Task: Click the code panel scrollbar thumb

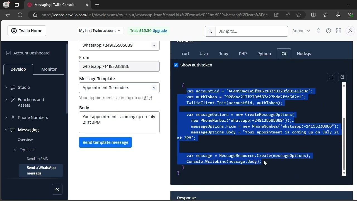Action: (x=344, y=143)
